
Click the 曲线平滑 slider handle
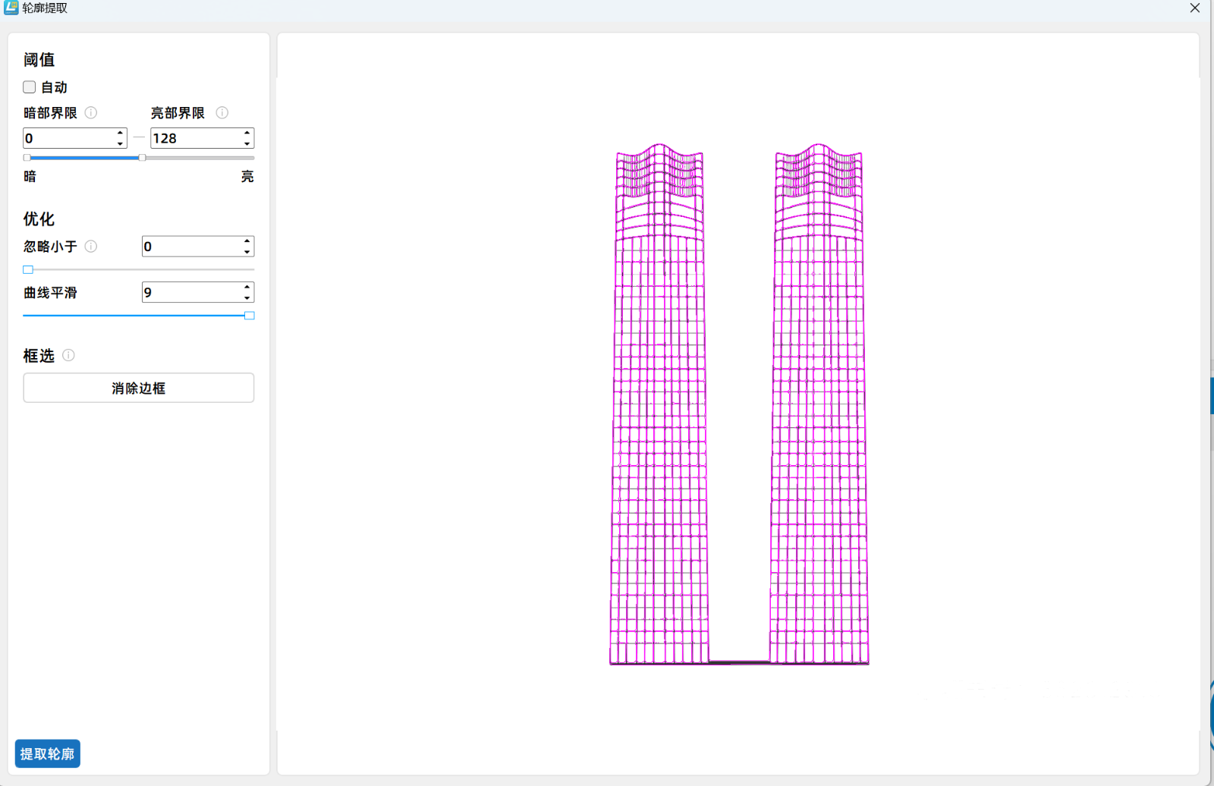click(x=249, y=316)
